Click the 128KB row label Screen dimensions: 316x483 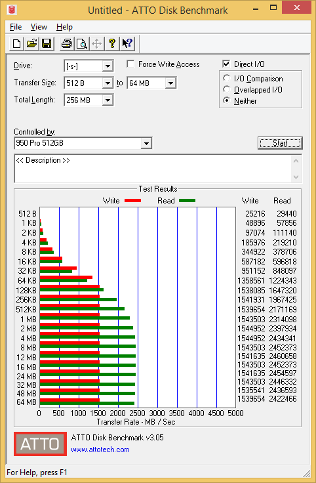[x=26, y=290]
